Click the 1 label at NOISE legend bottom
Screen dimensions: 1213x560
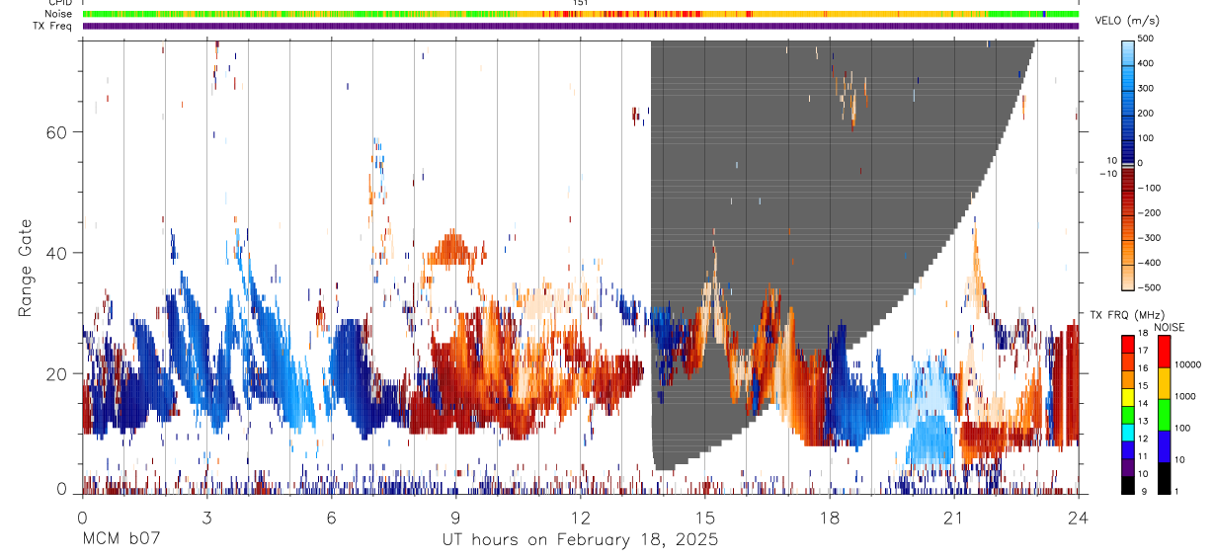click(x=1175, y=492)
